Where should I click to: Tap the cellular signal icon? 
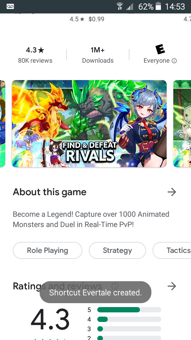click(x=129, y=7)
